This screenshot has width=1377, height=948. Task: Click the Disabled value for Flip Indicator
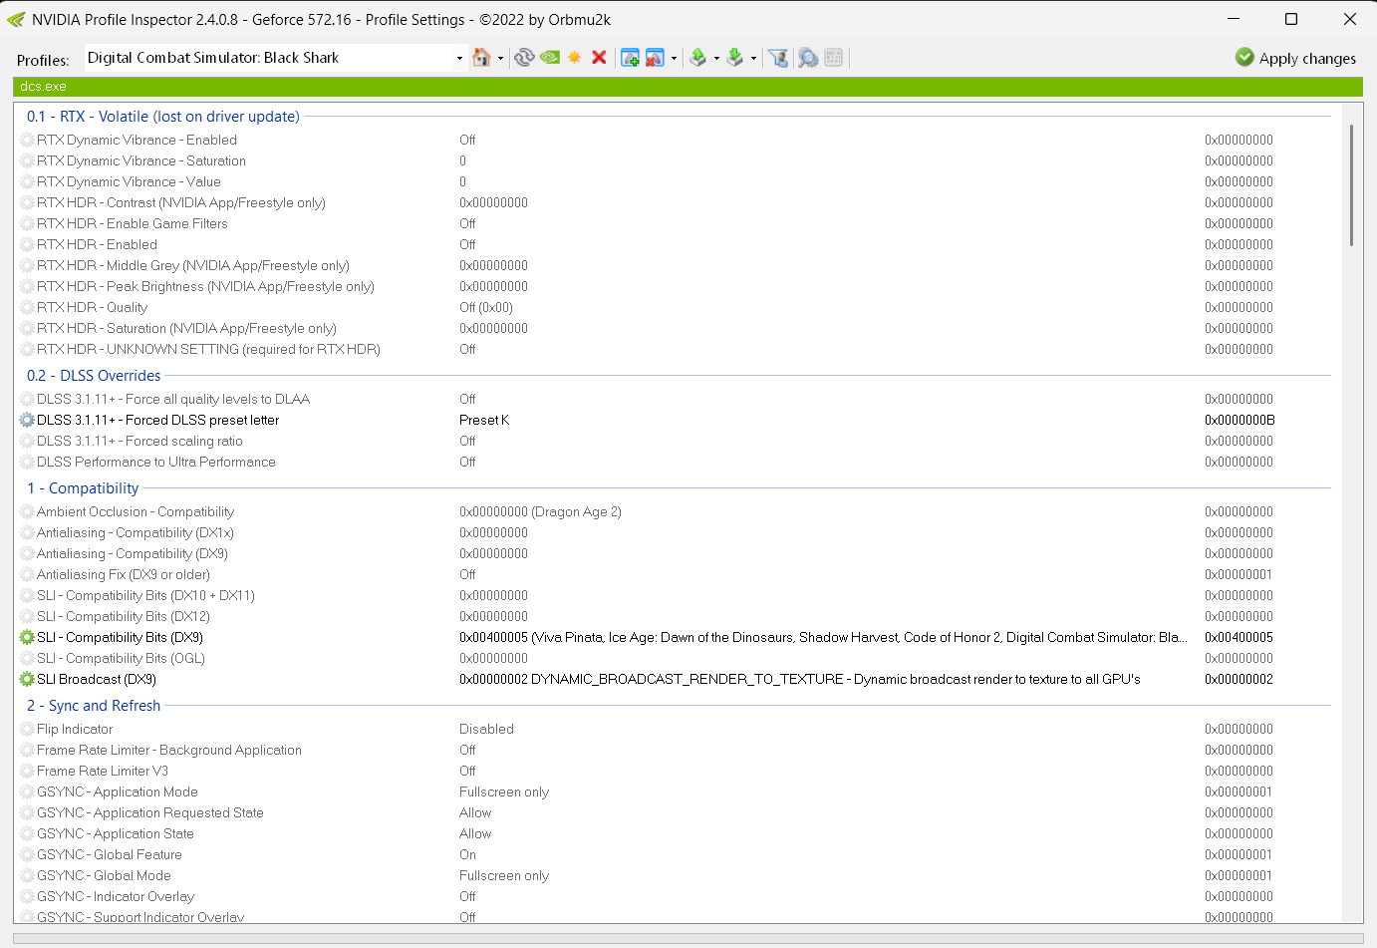(486, 730)
